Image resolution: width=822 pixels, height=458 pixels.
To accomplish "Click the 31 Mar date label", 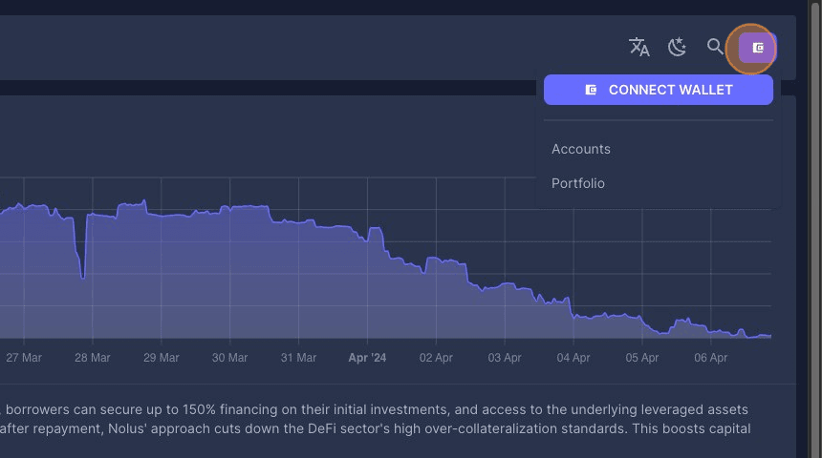I will [x=299, y=358].
